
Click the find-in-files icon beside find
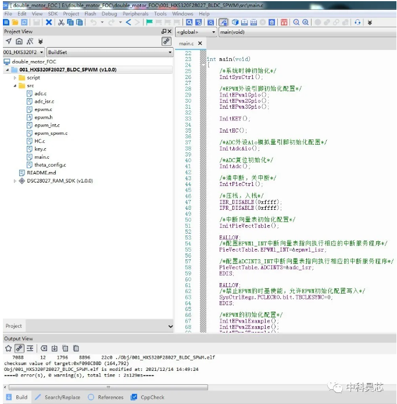pyautogui.click(x=198, y=23)
